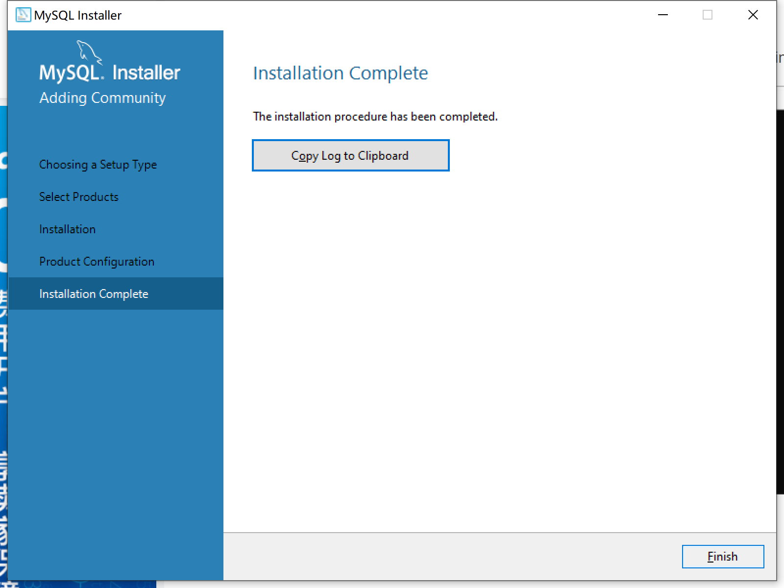Go to Product Configuration step
The width and height of the screenshot is (784, 588).
[x=97, y=262]
